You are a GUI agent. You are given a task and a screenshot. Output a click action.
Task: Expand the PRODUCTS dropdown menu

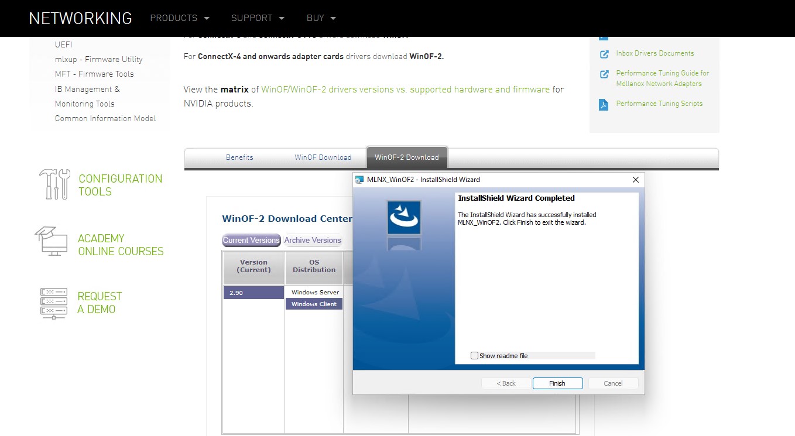[x=180, y=18]
